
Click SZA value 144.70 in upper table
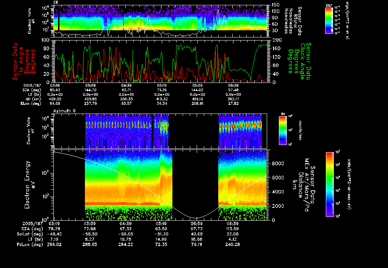tap(90, 90)
